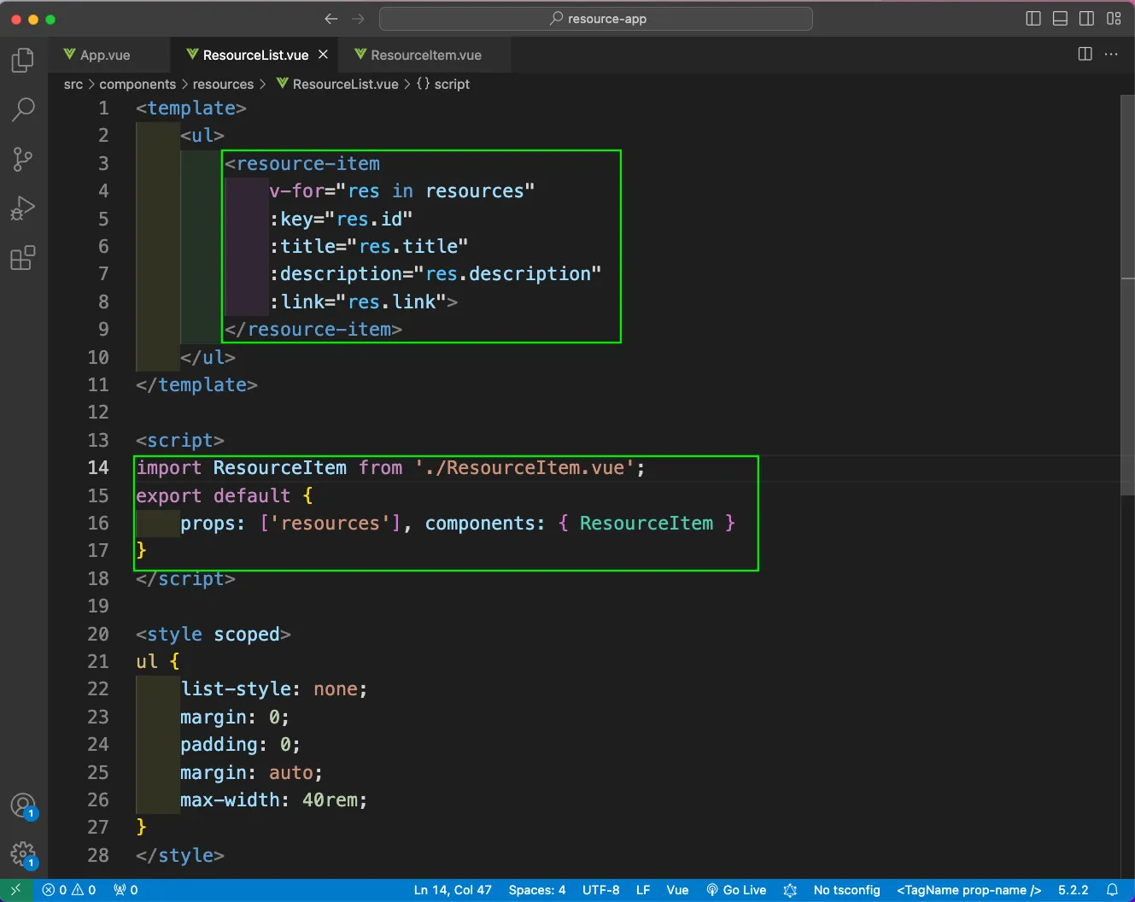Close the ResourceList.vue tab
The height and width of the screenshot is (902, 1135).
pyautogui.click(x=323, y=55)
